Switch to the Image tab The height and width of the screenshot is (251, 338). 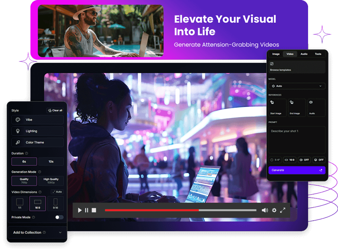[276, 54]
